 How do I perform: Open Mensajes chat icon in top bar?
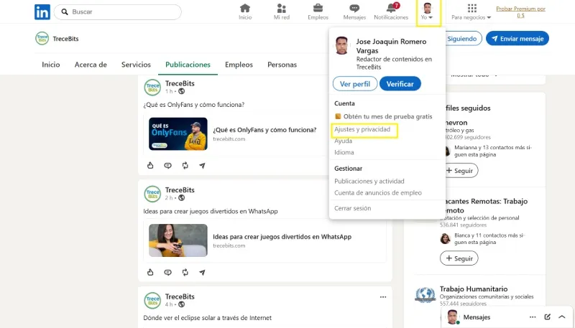[354, 11]
